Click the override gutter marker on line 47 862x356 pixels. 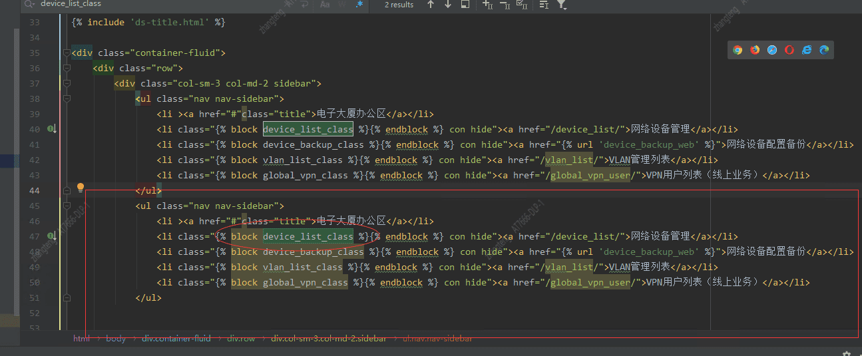tap(51, 236)
